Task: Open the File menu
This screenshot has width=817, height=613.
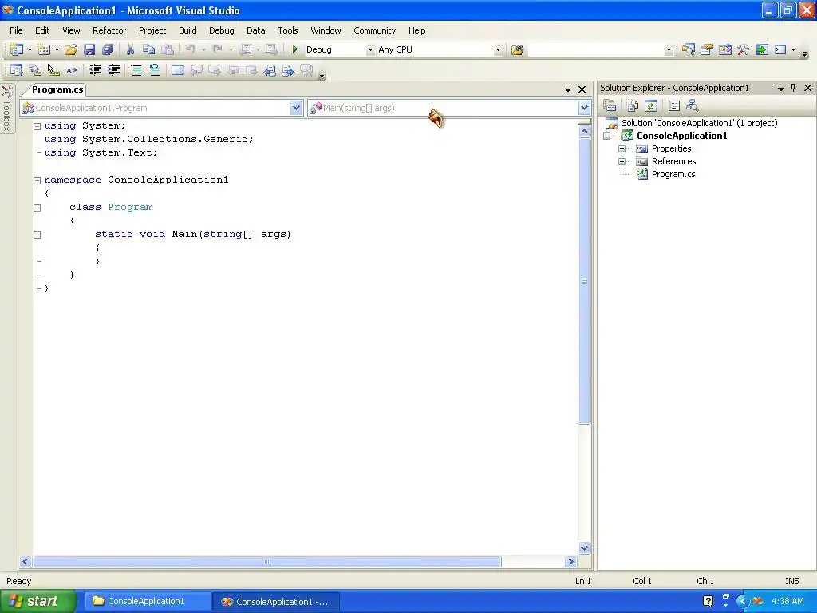Action: tap(16, 30)
